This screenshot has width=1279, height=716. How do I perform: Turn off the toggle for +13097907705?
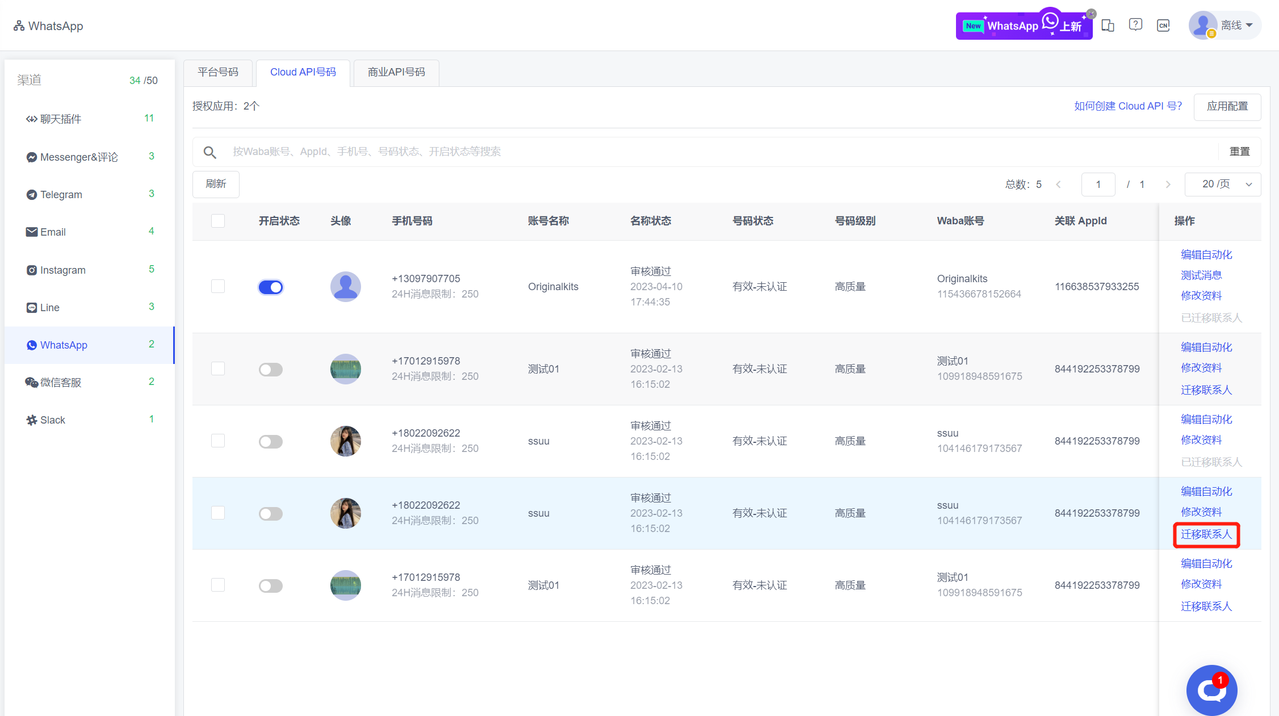coord(271,287)
